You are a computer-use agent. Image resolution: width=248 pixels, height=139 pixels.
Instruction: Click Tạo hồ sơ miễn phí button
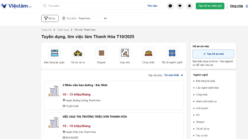point(210,6)
